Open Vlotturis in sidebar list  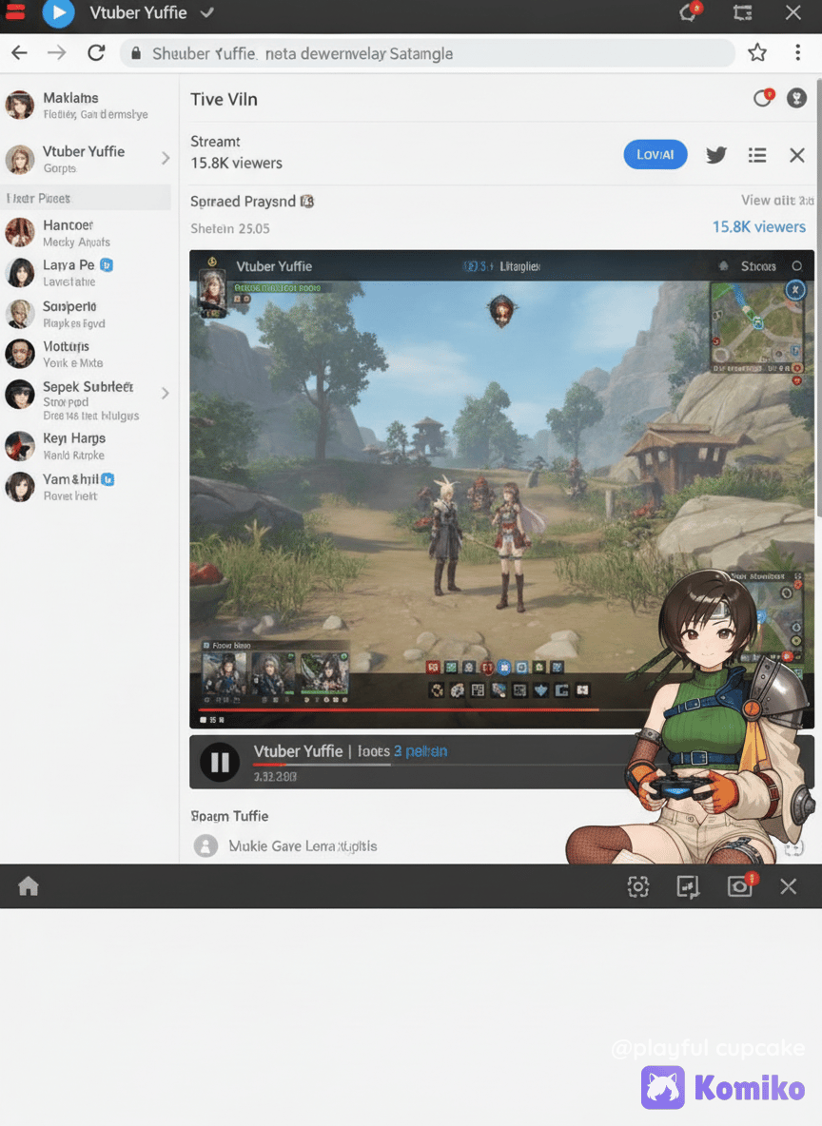click(87, 354)
